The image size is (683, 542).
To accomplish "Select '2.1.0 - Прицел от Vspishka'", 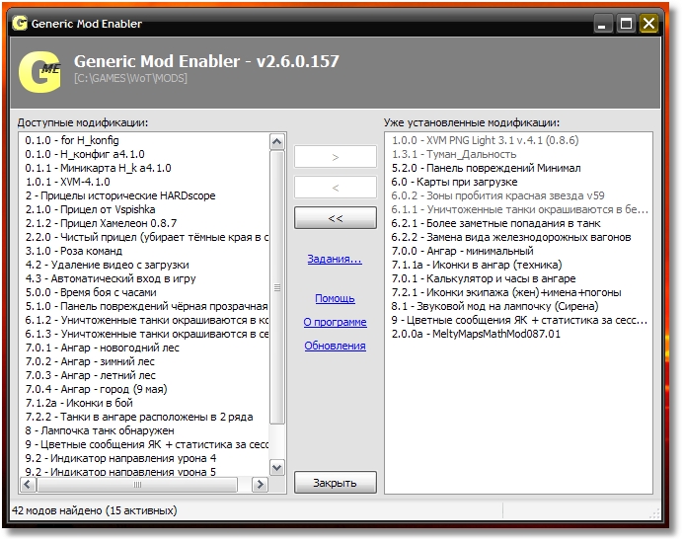I will [x=90, y=209].
